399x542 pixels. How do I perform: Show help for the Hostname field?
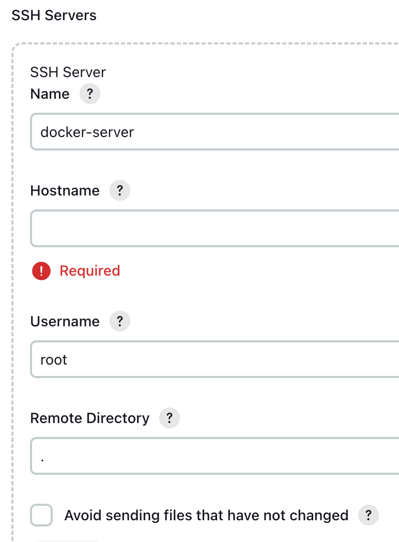[x=119, y=191]
